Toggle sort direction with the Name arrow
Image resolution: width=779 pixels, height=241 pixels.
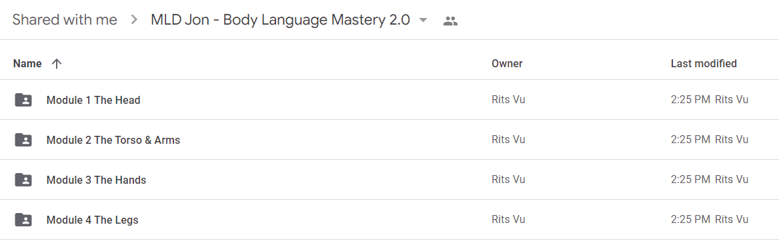57,63
